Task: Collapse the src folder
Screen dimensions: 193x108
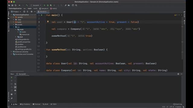Action: (14, 27)
